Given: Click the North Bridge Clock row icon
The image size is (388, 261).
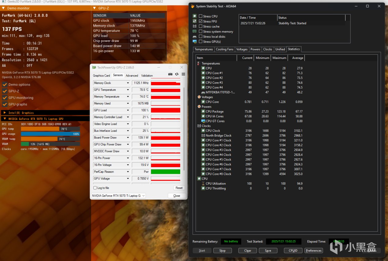Looking at the screenshot, I should [x=203, y=135].
